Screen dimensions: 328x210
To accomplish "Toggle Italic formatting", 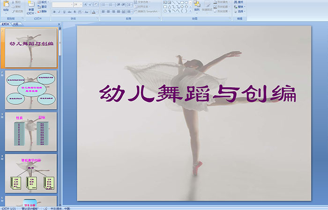I will pos(59,12).
